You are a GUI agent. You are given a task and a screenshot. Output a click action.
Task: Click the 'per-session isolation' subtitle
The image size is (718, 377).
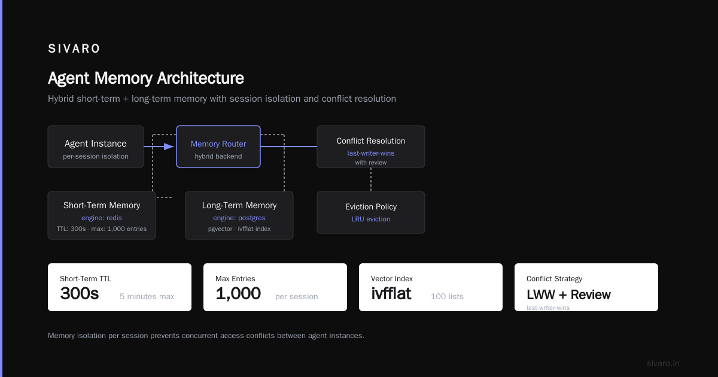(96, 156)
